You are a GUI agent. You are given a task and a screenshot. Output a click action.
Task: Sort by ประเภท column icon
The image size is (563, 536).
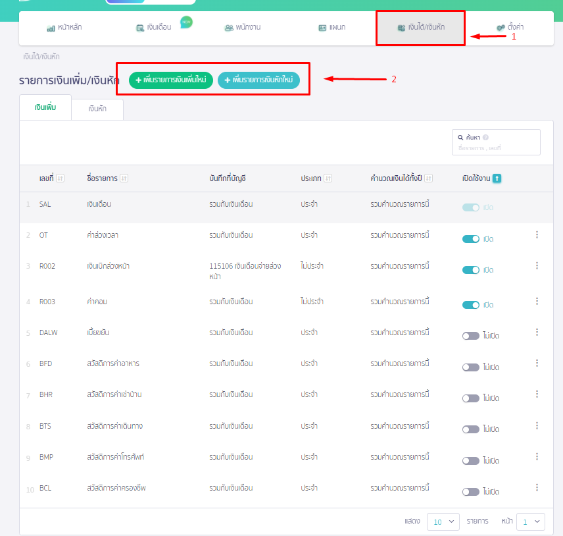tap(328, 178)
